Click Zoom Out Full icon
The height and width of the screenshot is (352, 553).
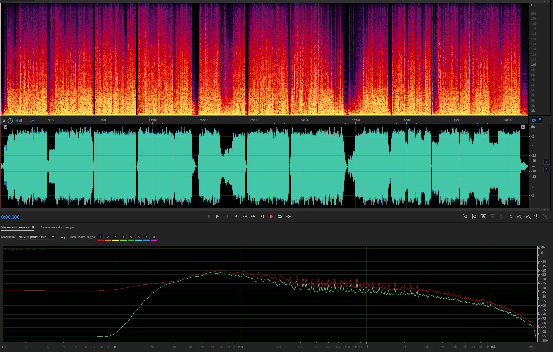(501, 217)
